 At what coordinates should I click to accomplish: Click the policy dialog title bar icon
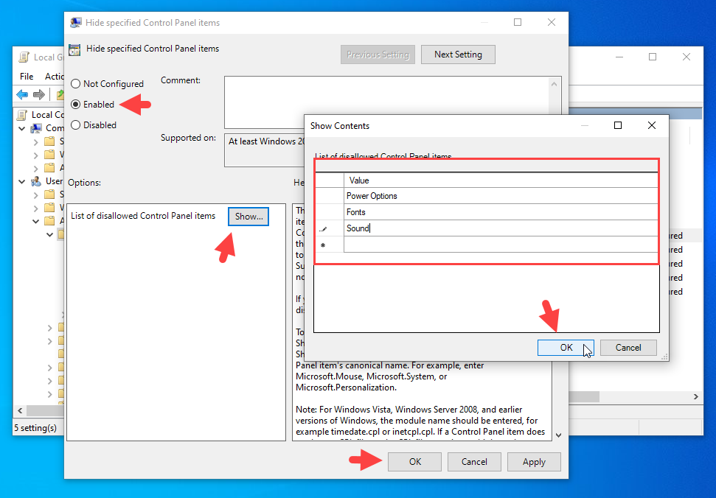76,22
